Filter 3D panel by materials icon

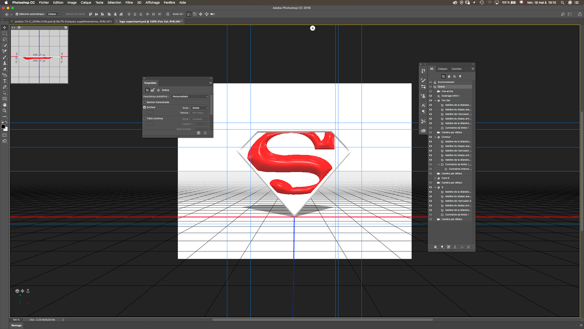454,76
